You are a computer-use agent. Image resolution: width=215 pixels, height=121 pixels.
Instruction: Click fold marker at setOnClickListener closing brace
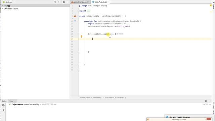tap(78, 52)
